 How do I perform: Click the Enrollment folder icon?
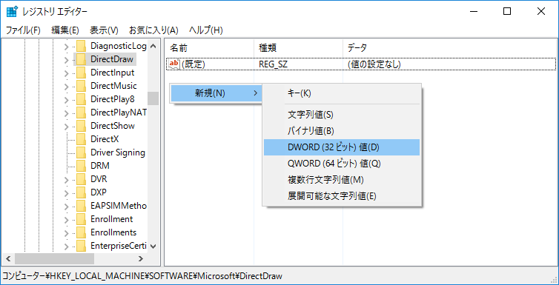(82, 219)
